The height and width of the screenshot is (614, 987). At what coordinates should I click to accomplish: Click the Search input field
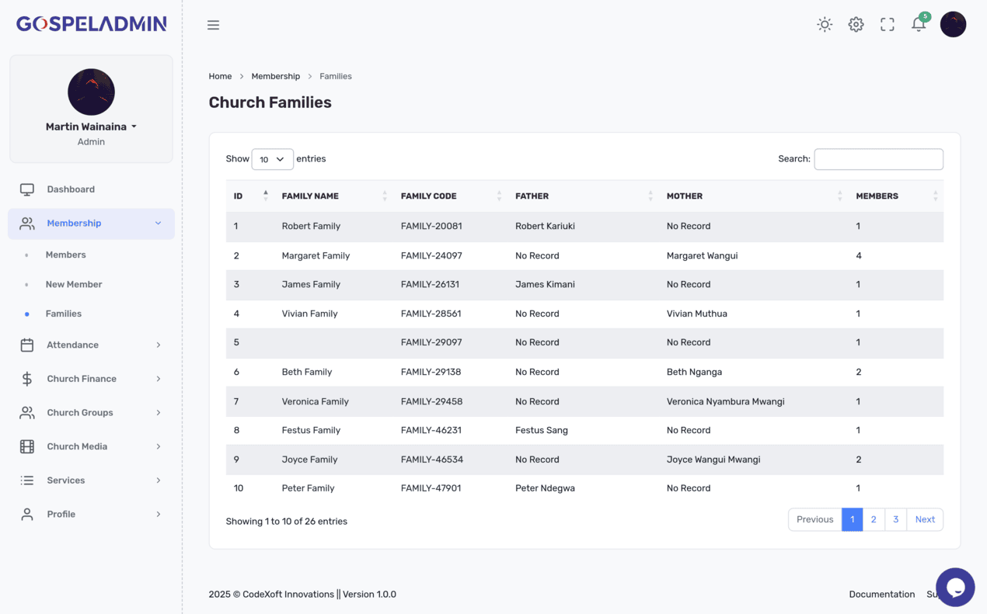[x=878, y=159]
